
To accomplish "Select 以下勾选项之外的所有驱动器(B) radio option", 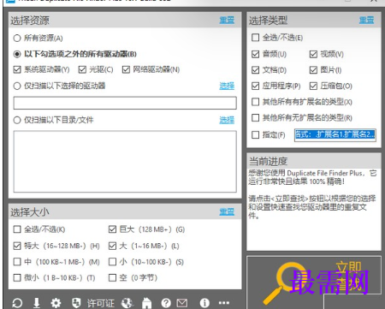I will [17, 54].
